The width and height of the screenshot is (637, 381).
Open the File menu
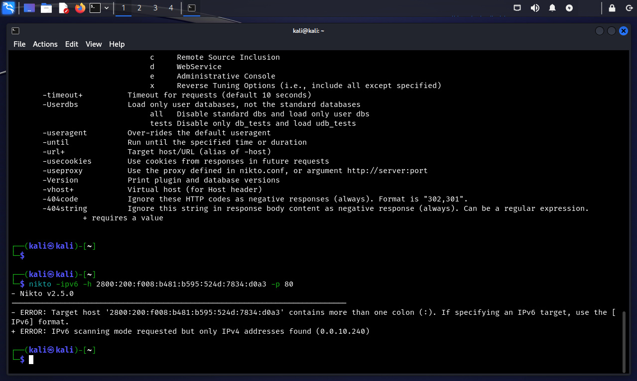click(x=19, y=44)
